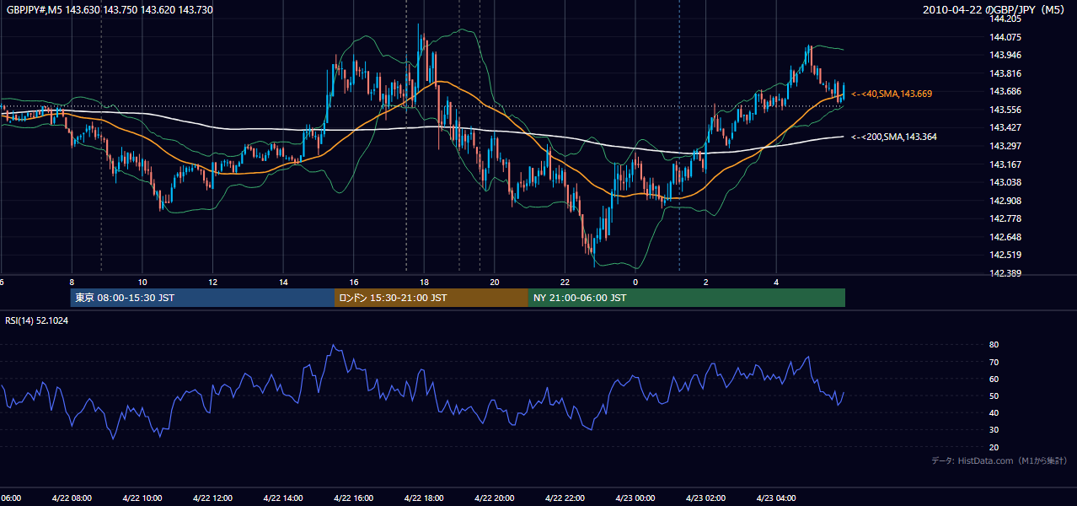1077x506 pixels.
Task: Select the London 15:30-21:00 JST session bar
Action: coord(431,298)
